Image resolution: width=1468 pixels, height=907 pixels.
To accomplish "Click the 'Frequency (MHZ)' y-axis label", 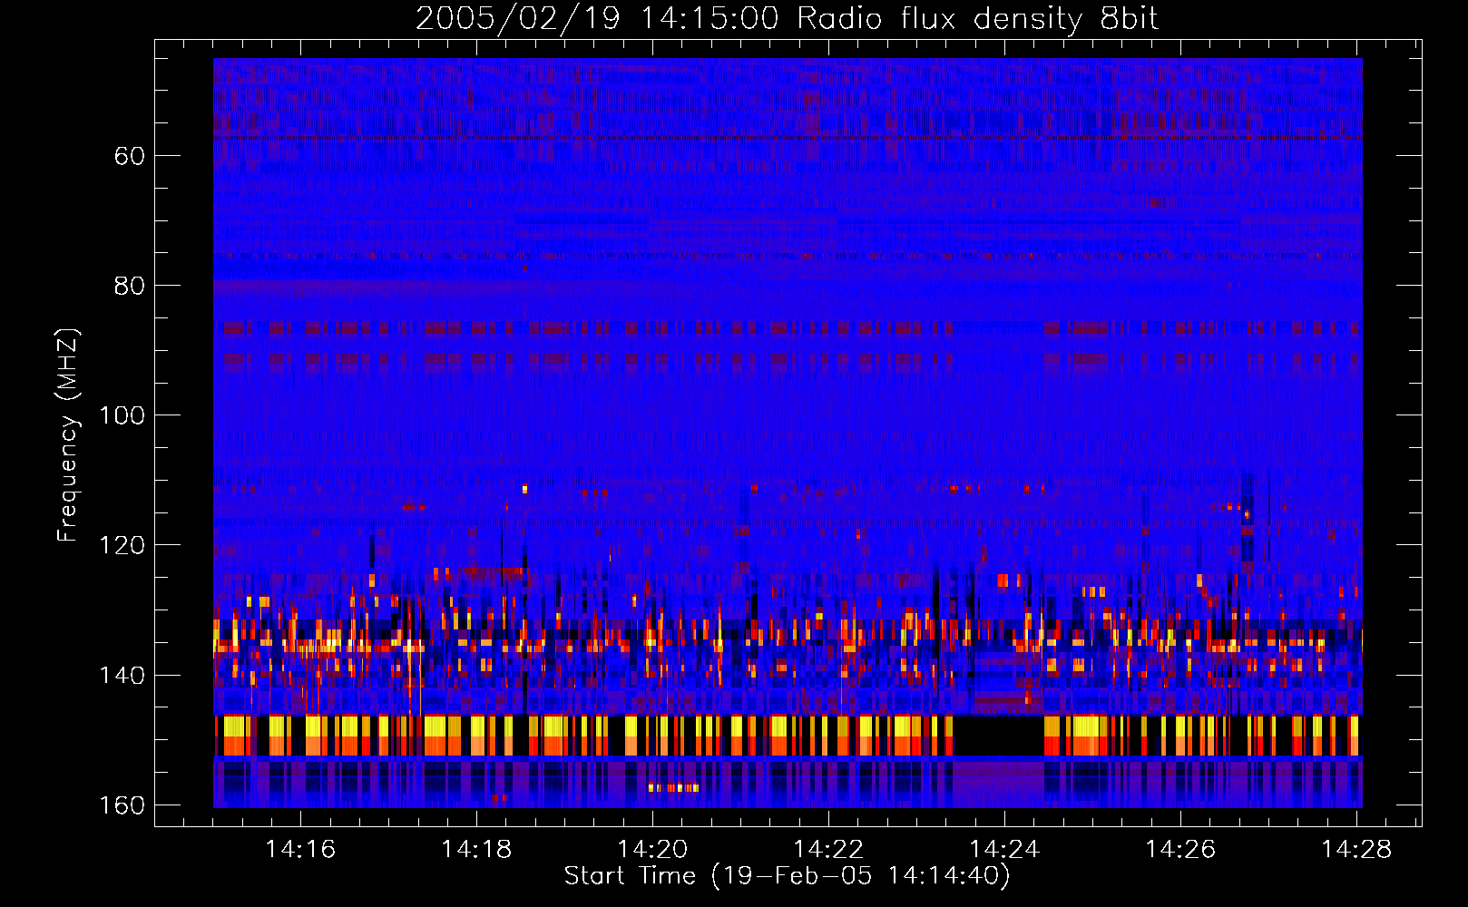I will (68, 434).
